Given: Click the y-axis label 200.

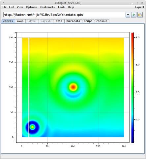Looking at the screenshot, I should [x=11, y=38].
